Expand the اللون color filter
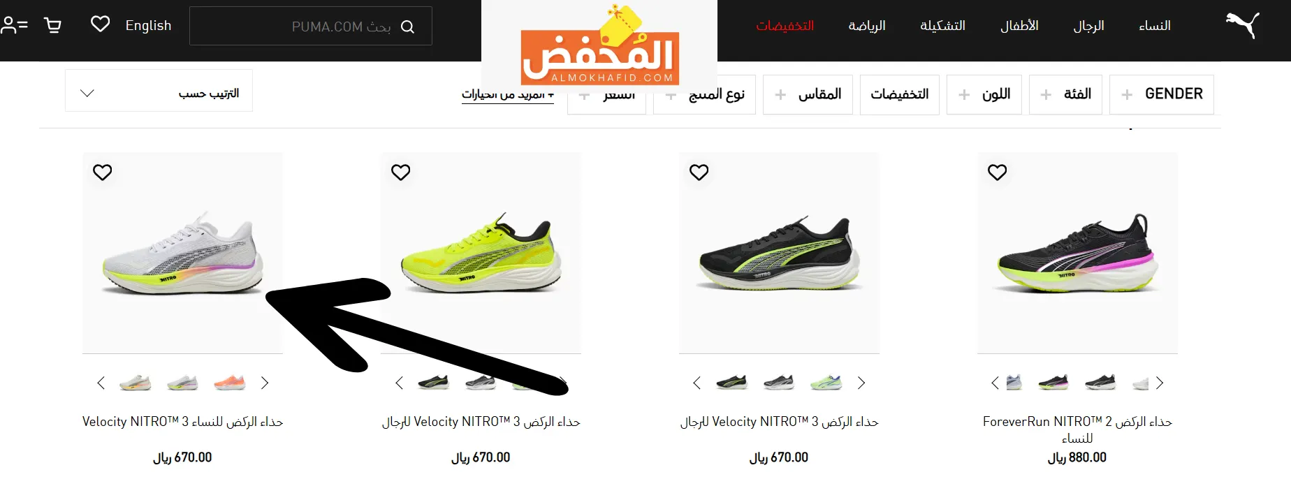This screenshot has width=1291, height=500. (x=984, y=94)
